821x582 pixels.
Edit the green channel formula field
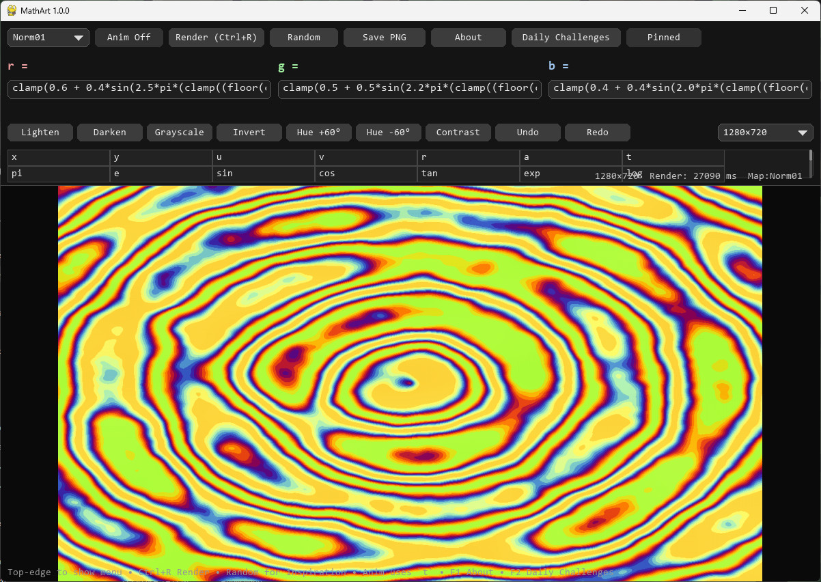410,89
